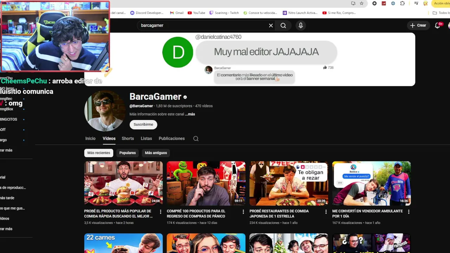450x253 pixels.
Task: Open the Si me Rio, Compro bookmark
Action: point(339,13)
